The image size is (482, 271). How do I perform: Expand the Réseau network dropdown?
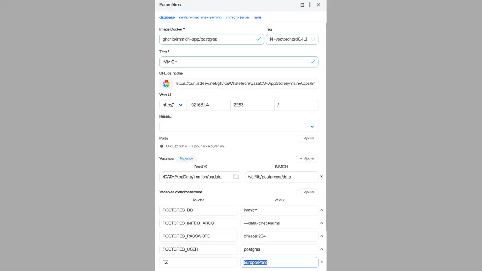tap(239, 127)
